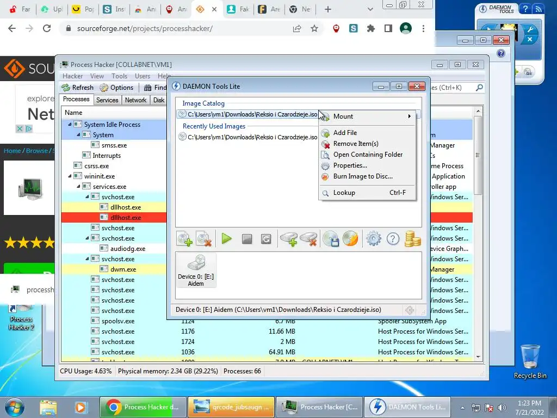Click the RSS feed icon on the gadget
This screenshot has height=418, width=557.
(x=538, y=9)
